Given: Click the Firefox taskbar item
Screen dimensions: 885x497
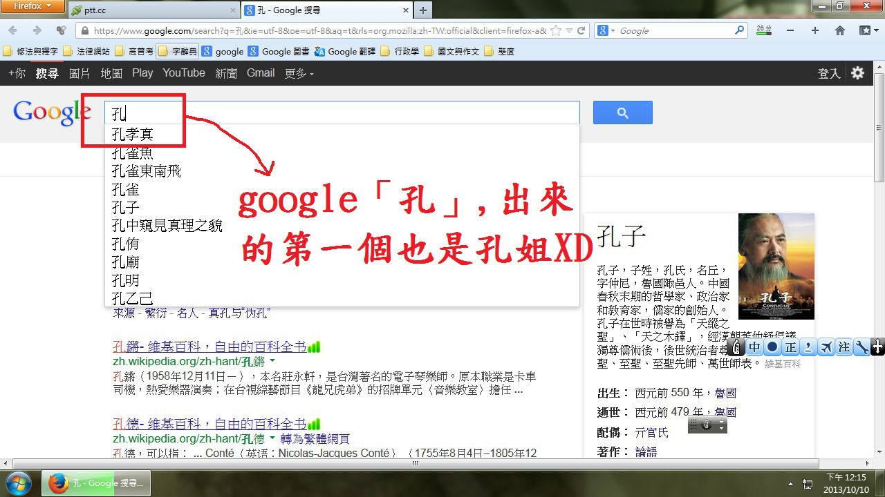Looking at the screenshot, I should pyautogui.click(x=96, y=483).
